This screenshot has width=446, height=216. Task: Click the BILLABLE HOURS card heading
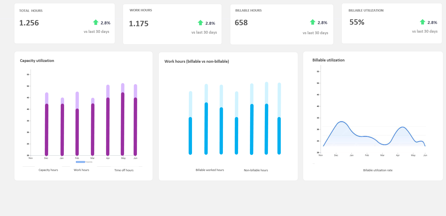248,11
